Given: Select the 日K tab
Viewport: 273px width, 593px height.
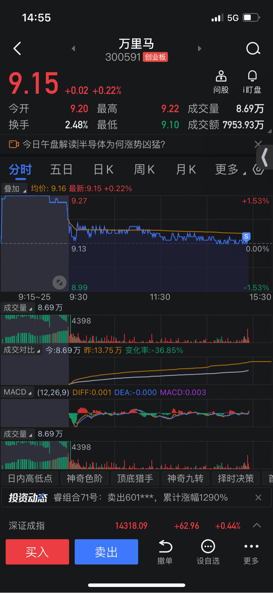Looking at the screenshot, I should [103, 169].
